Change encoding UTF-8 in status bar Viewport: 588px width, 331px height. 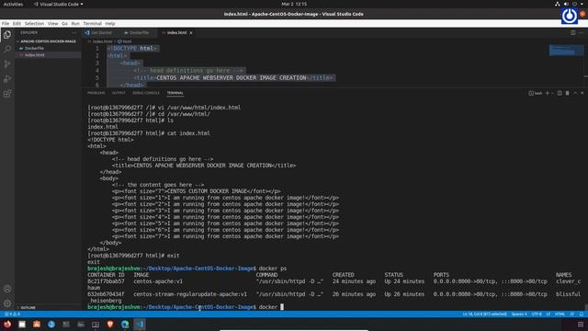(537, 314)
